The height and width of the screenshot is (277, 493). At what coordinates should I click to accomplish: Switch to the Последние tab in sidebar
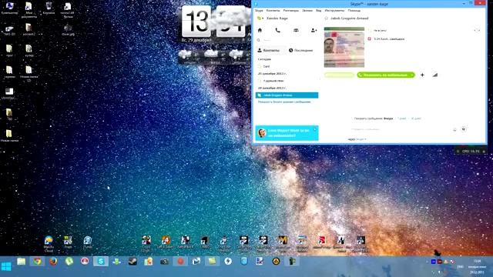coord(301,50)
